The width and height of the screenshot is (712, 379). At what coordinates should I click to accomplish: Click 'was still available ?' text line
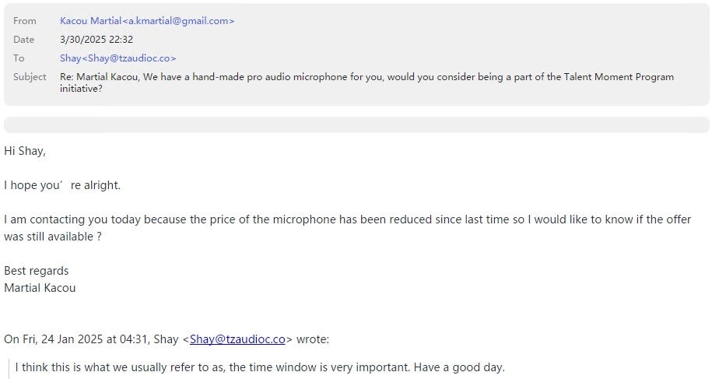(x=53, y=237)
